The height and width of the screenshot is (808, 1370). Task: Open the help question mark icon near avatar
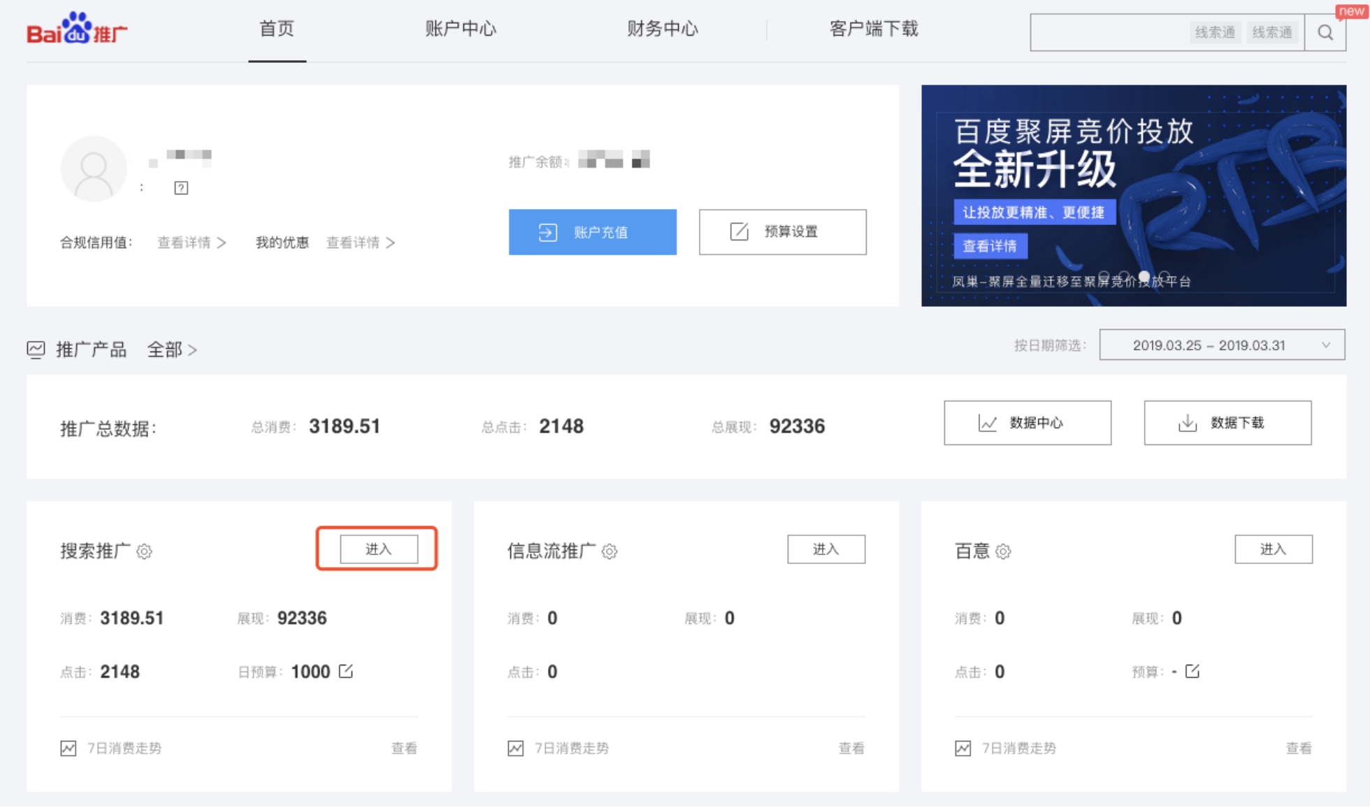[181, 188]
